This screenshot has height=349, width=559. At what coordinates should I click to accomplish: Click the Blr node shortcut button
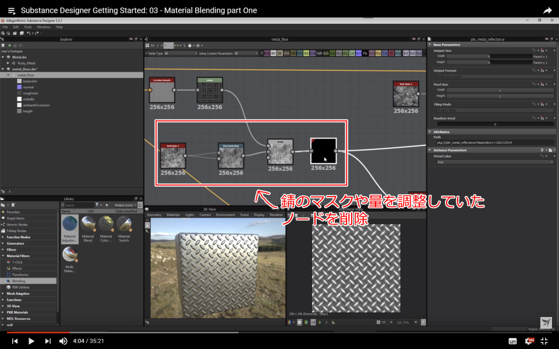point(280,53)
